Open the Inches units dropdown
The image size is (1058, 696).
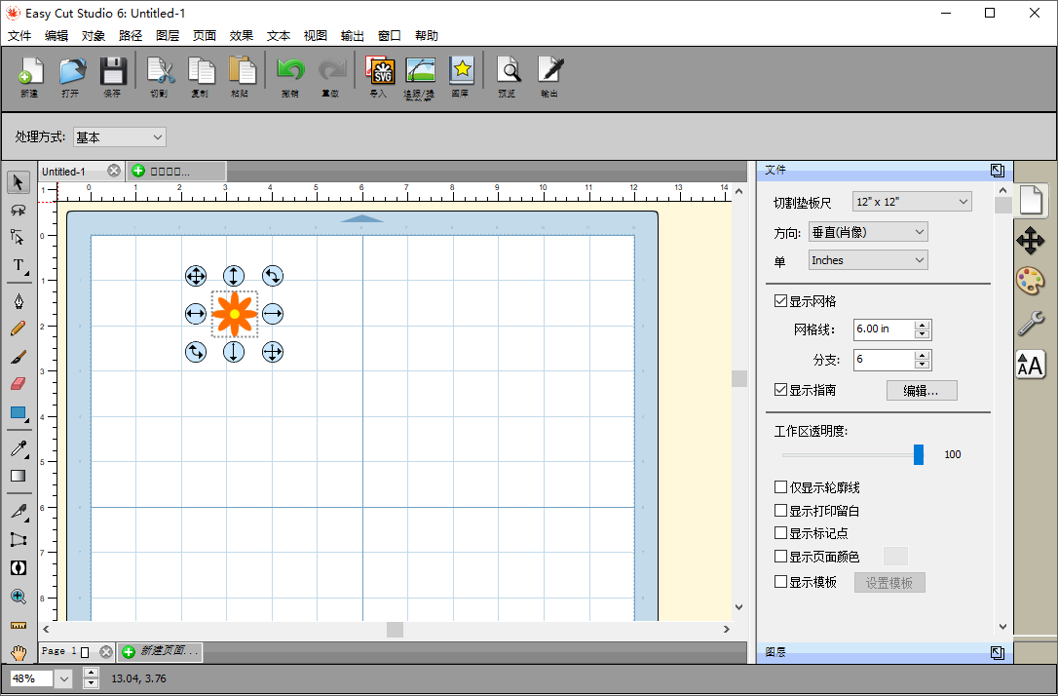pos(868,260)
